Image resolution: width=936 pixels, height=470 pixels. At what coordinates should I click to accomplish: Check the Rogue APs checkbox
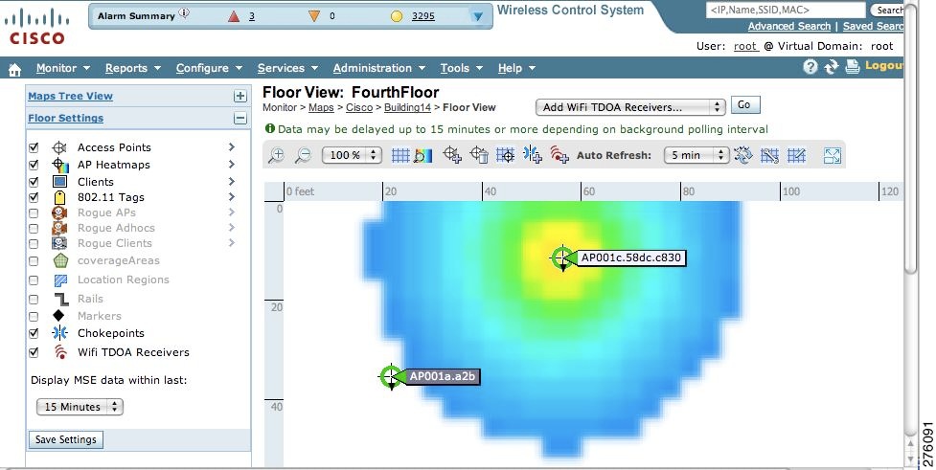click(34, 213)
